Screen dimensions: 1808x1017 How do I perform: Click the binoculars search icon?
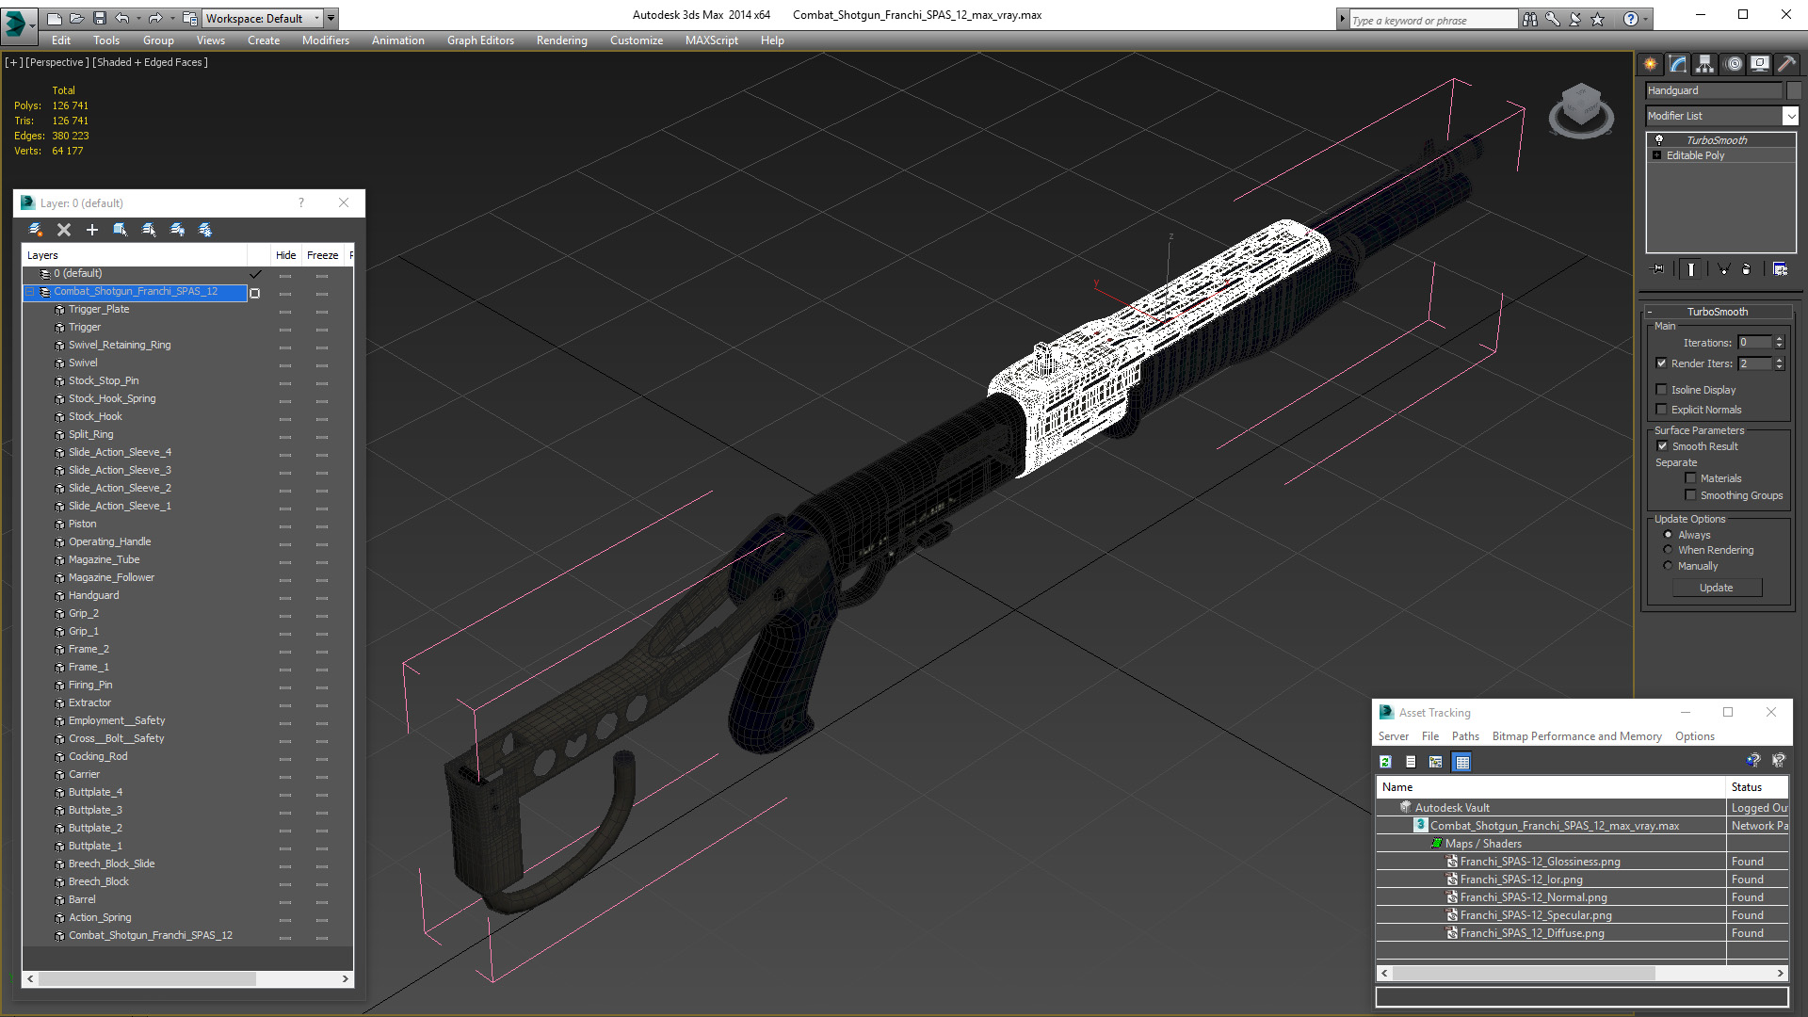(1530, 19)
